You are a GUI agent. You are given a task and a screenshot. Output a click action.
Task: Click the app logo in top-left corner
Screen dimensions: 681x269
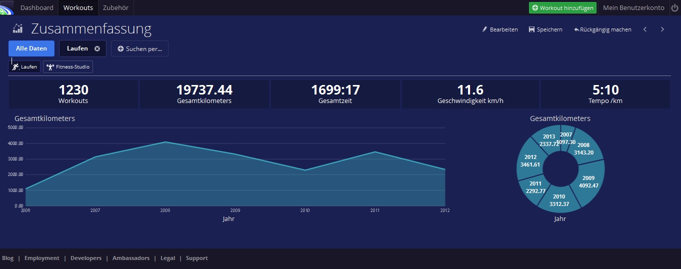pos(6,8)
